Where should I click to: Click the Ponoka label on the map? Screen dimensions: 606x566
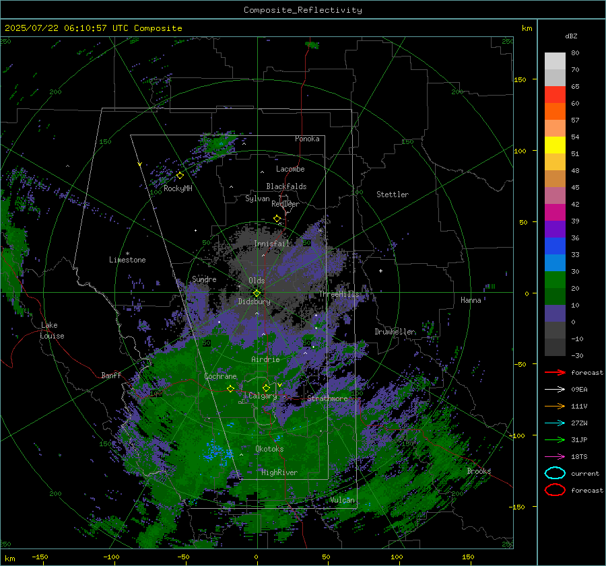click(307, 139)
